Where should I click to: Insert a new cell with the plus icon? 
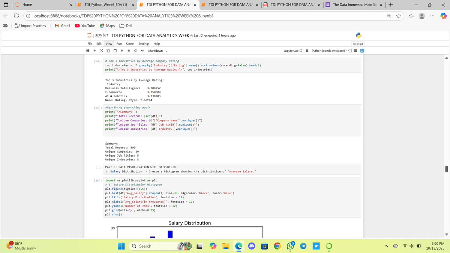click(x=94, y=51)
